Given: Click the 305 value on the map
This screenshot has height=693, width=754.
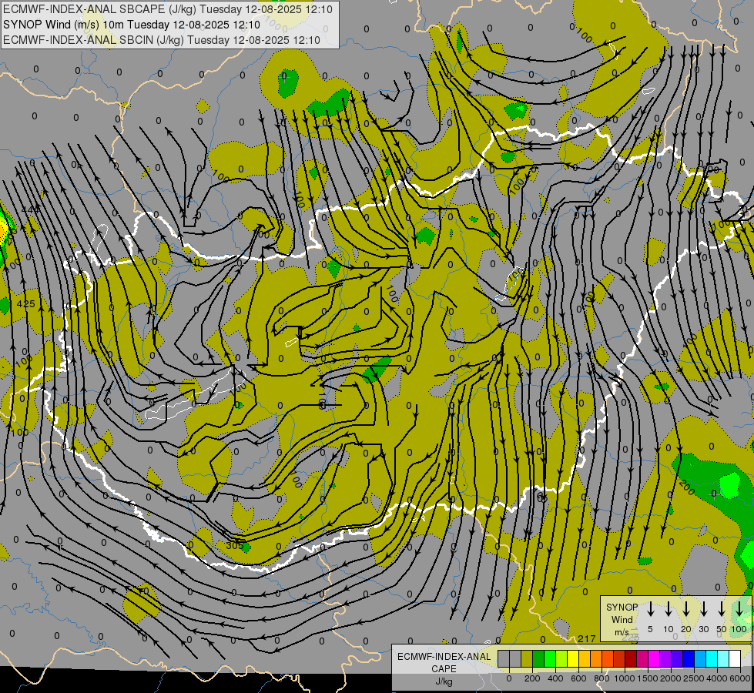Looking at the screenshot, I should click(x=235, y=545).
